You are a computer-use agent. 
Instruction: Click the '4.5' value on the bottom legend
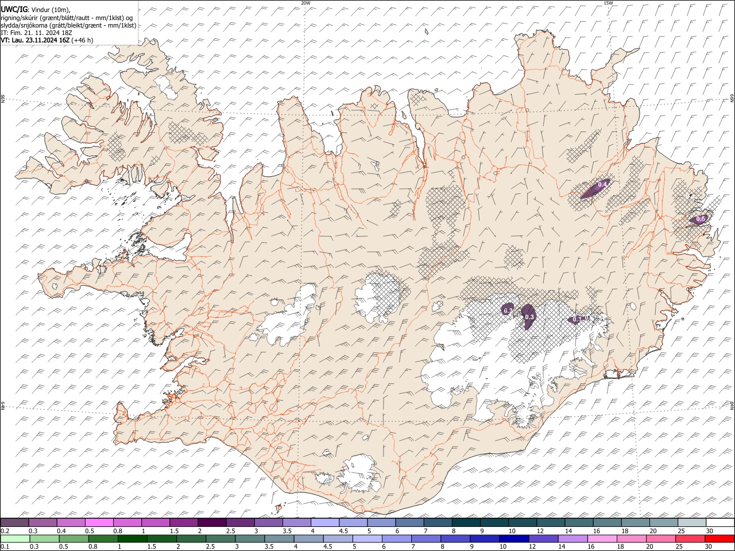[327, 546]
